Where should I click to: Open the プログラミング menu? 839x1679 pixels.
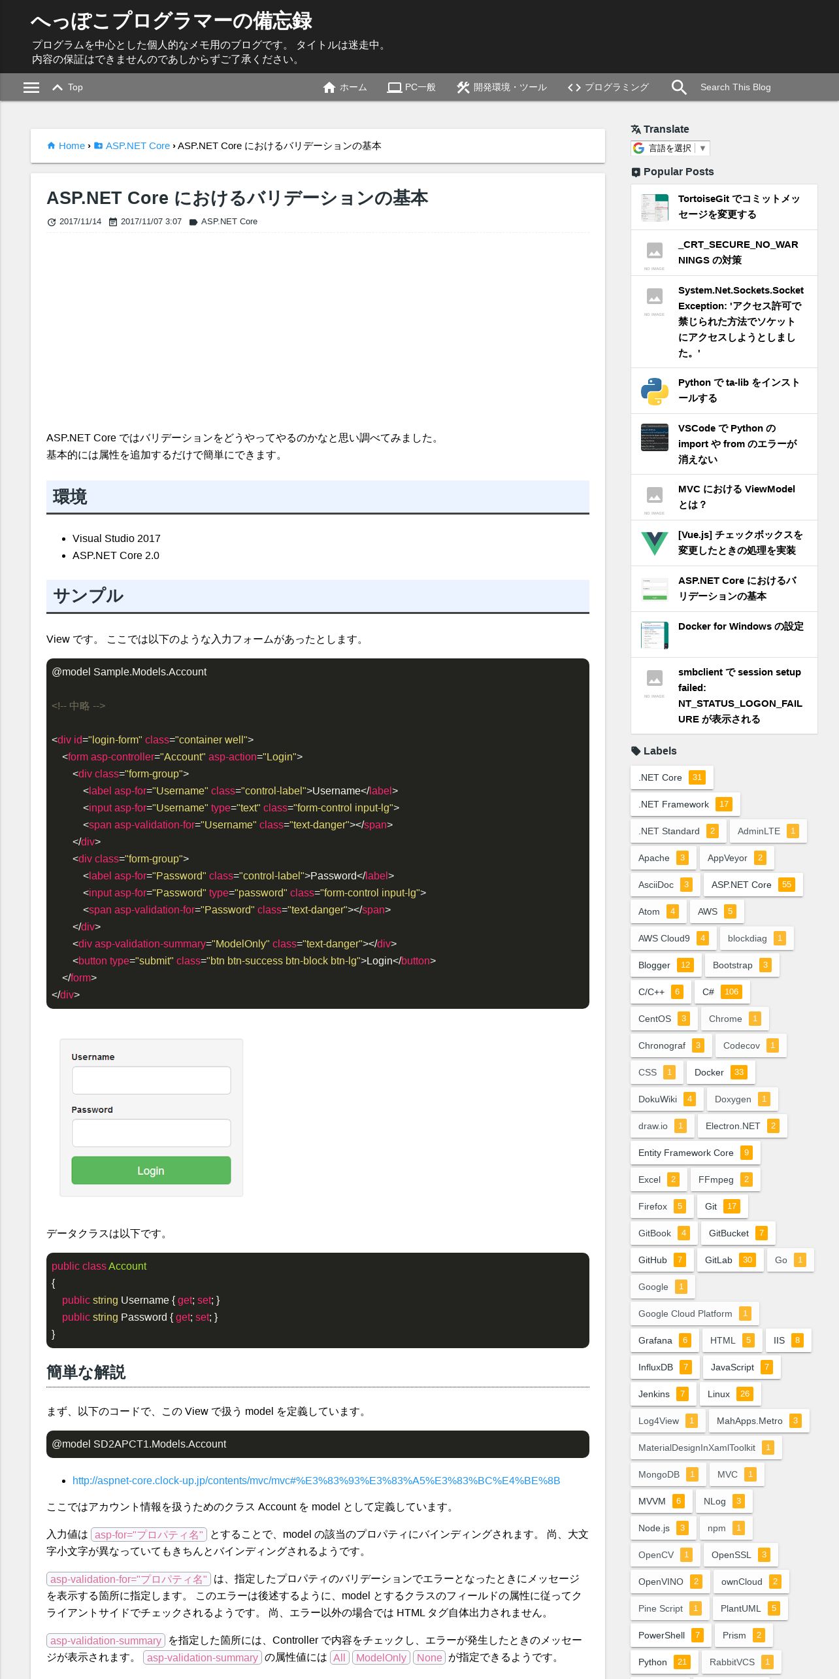pos(608,88)
